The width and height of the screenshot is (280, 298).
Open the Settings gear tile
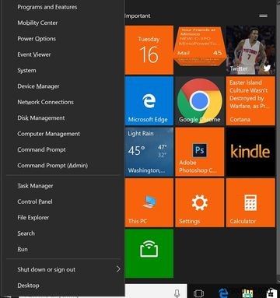pos(200,203)
